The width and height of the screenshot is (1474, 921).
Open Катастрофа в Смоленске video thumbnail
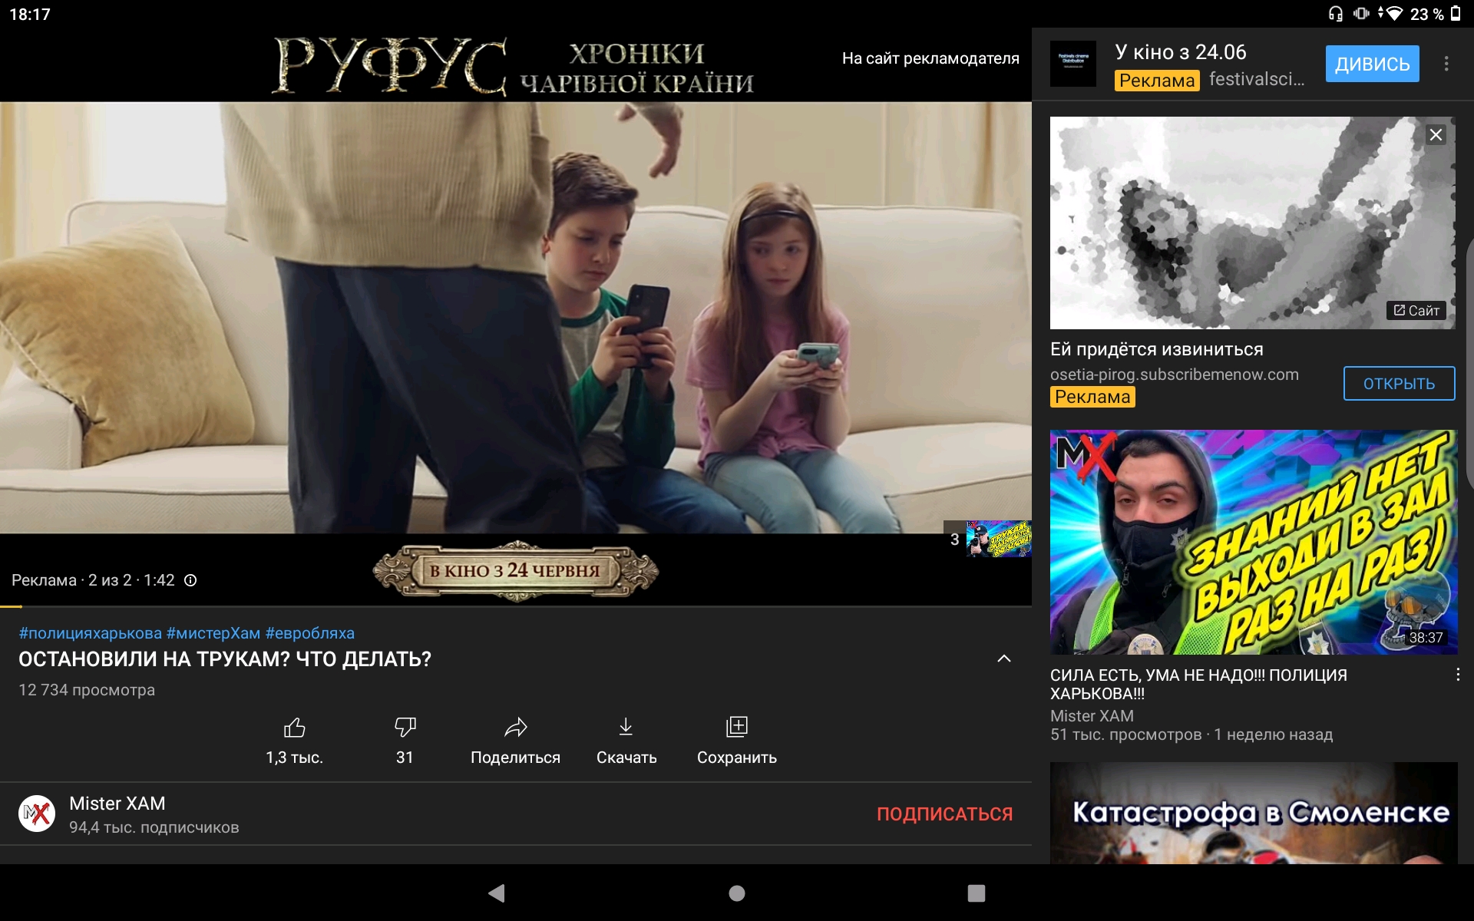coord(1254,813)
